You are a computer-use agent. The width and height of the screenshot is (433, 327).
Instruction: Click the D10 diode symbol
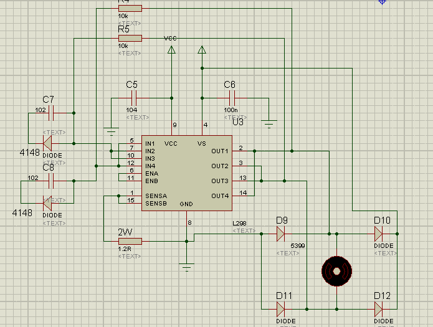click(378, 234)
